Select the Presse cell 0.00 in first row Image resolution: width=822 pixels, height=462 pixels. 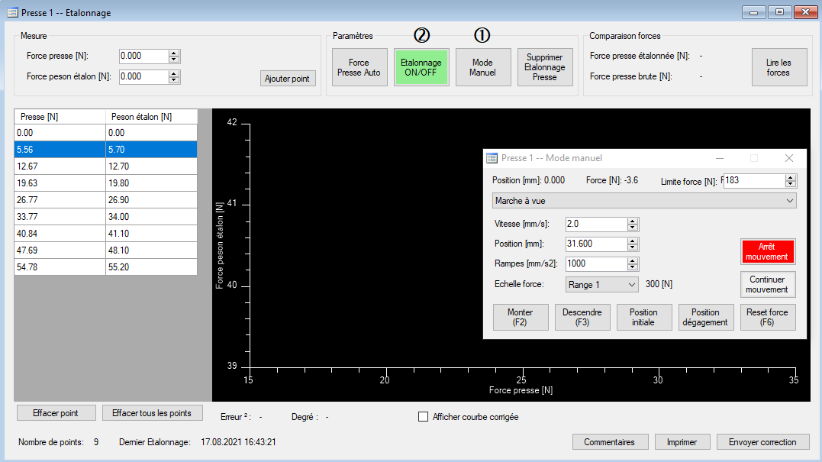coord(60,133)
